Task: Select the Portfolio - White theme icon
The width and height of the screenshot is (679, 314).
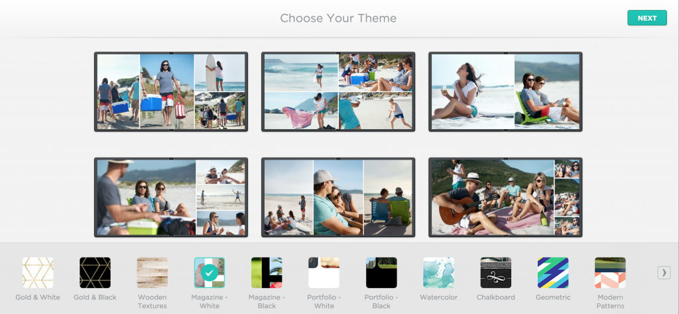Action: (324, 272)
